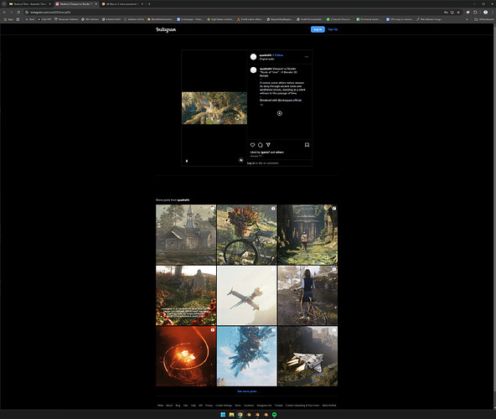496x419 pixels.
Task: Share the post with the paper plane icon
Action: click(x=268, y=145)
